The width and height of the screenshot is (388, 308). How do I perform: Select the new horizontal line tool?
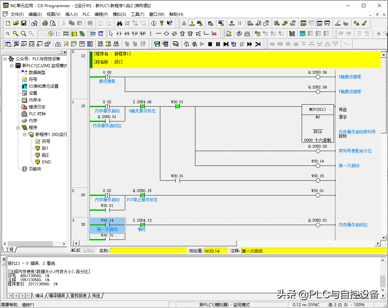coord(158,34)
